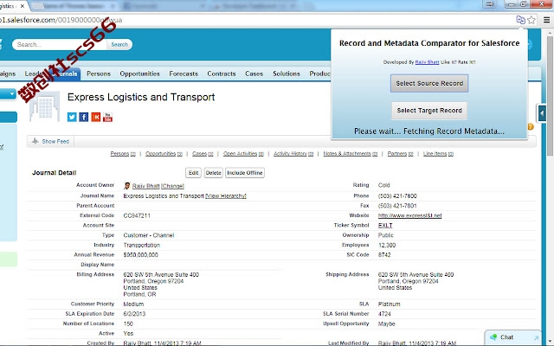Viewport: 554px width, 346px height.
Task: Open the Chrome menu icon
Action: (x=546, y=20)
